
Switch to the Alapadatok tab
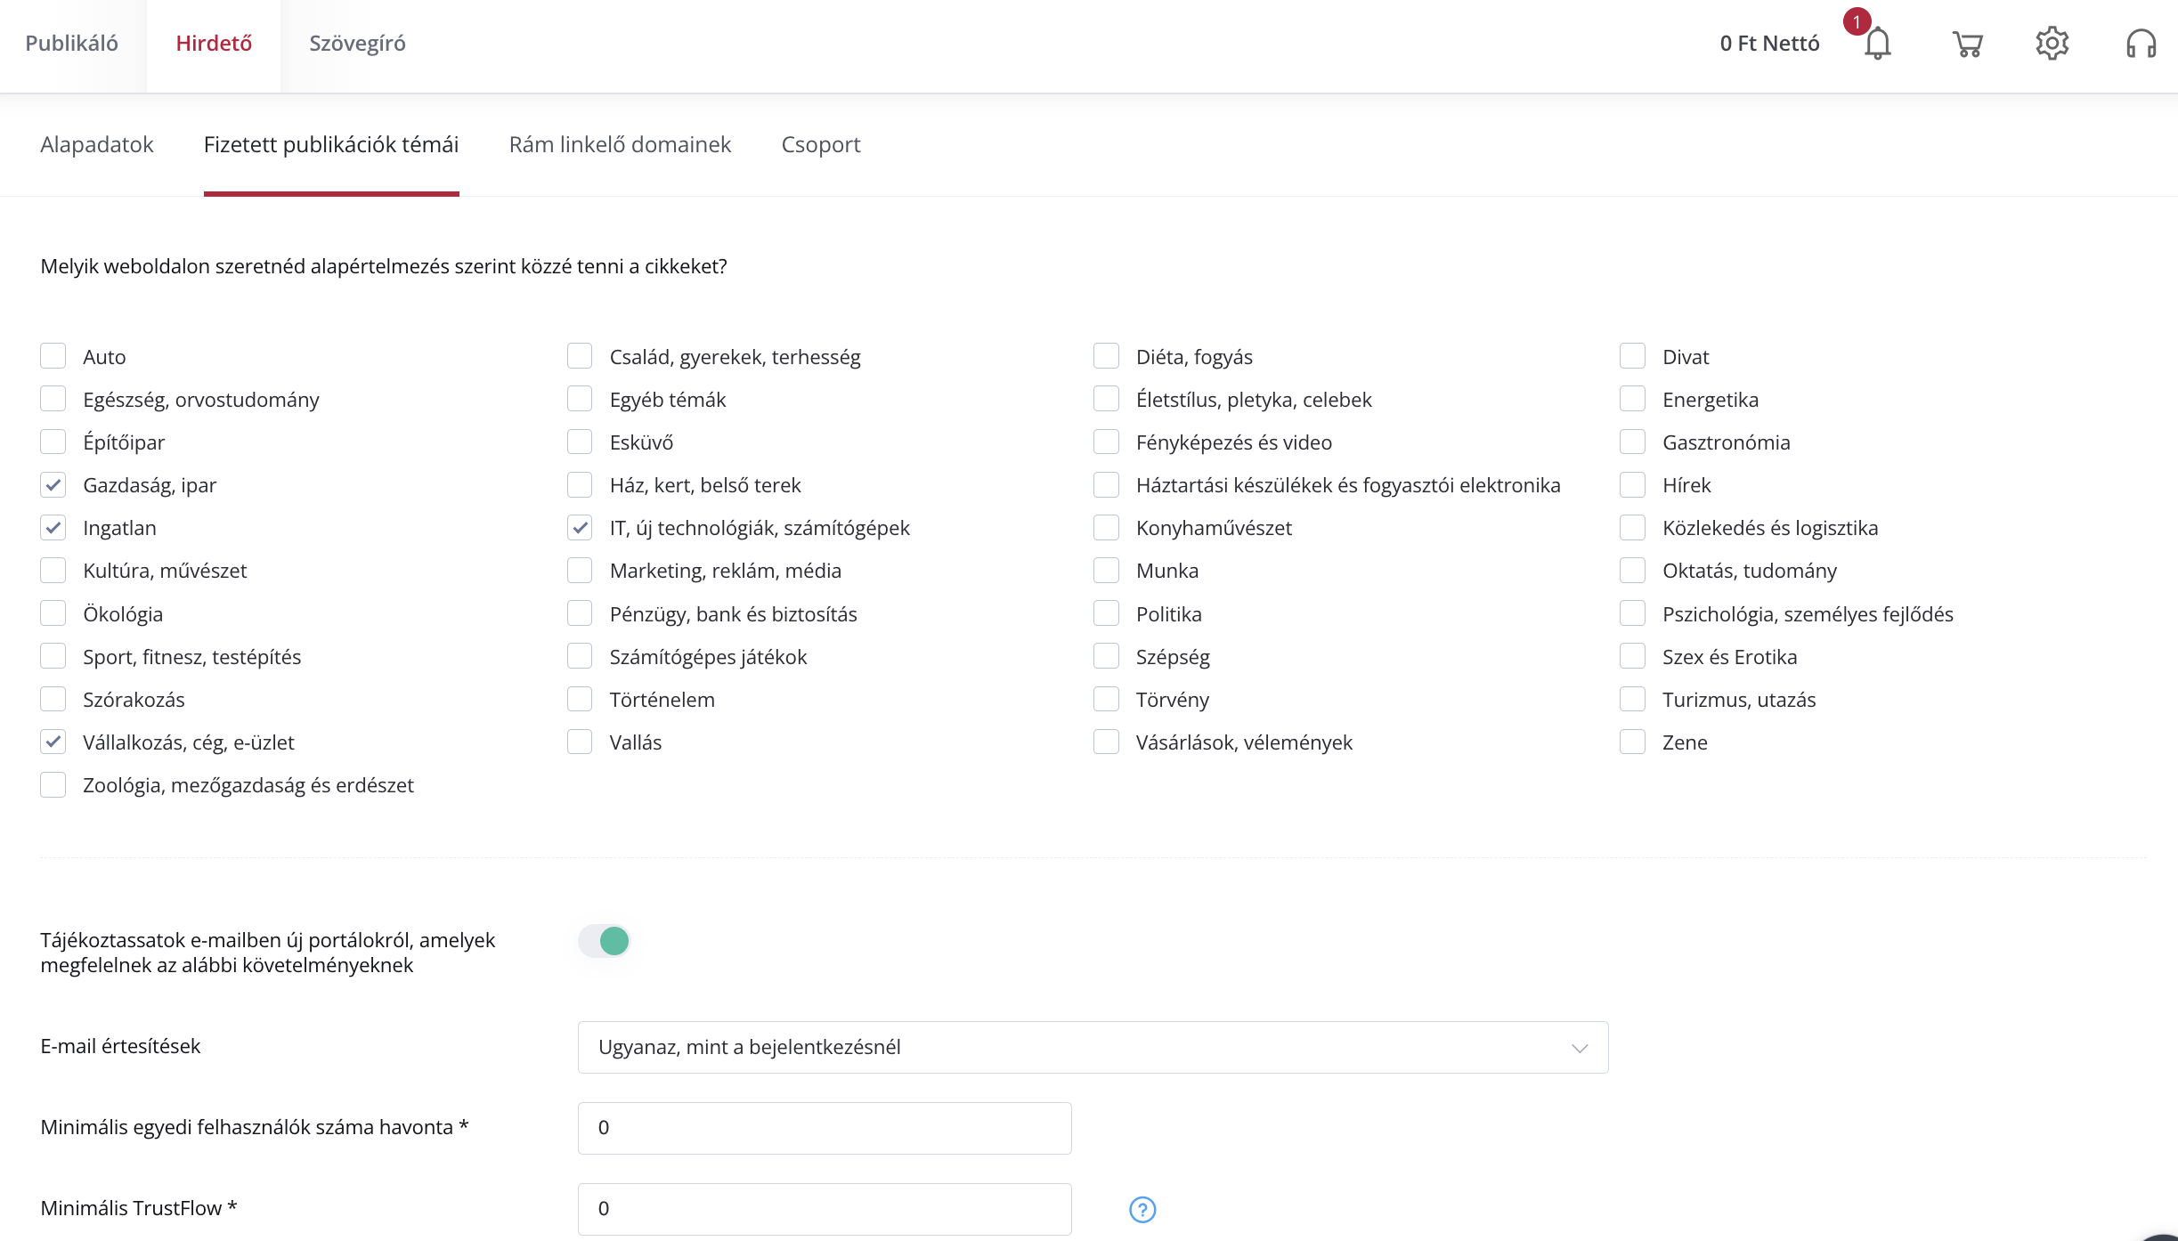pos(97,143)
